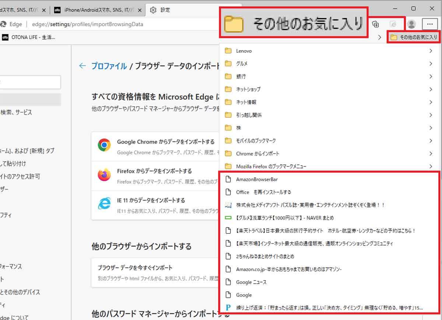Screen dimensions: 442x320
Task: Open the 銀行 favorites folder
Action: 330,76
